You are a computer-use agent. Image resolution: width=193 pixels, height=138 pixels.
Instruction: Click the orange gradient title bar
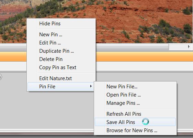click(144, 57)
